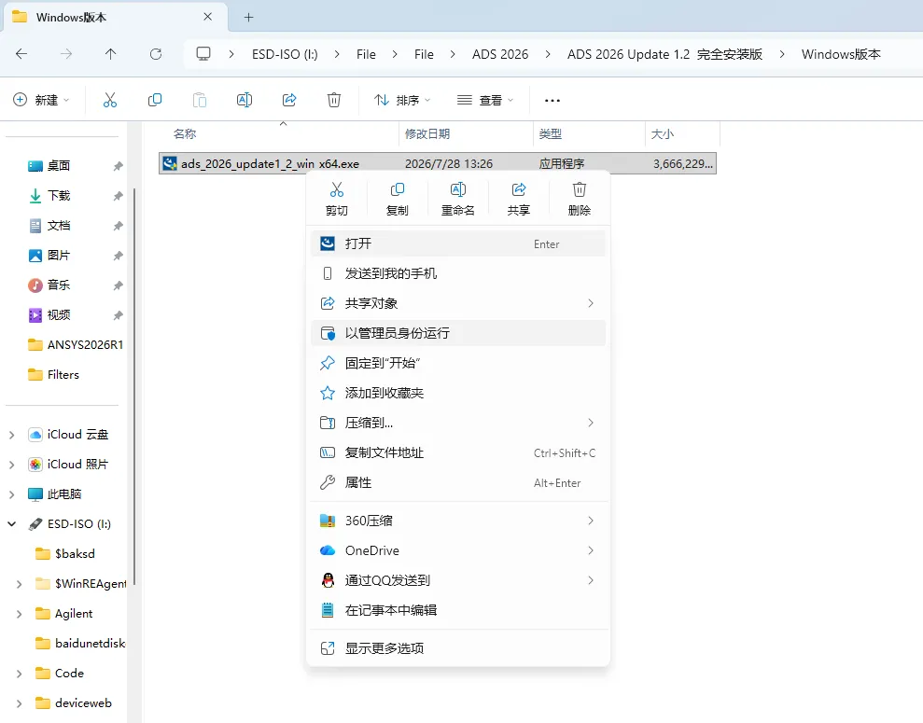Select 在记事本中编辑 from the context menu

coord(458,610)
